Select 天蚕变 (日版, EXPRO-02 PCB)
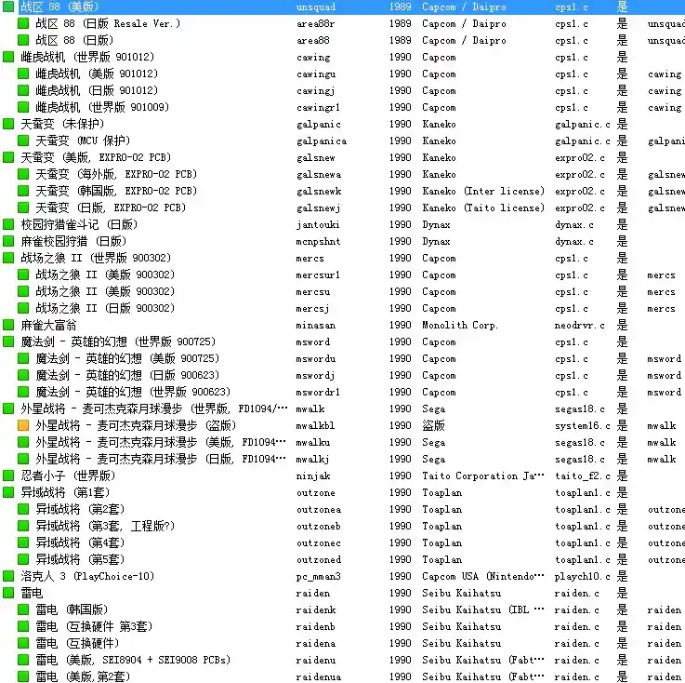Screen dimensions: 685x683 pos(111,208)
